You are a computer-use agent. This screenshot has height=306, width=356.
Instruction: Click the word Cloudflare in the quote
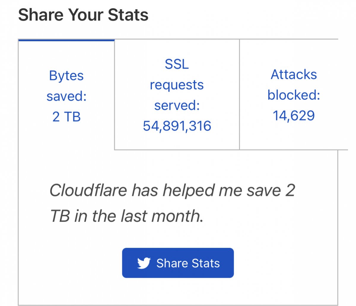88,190
